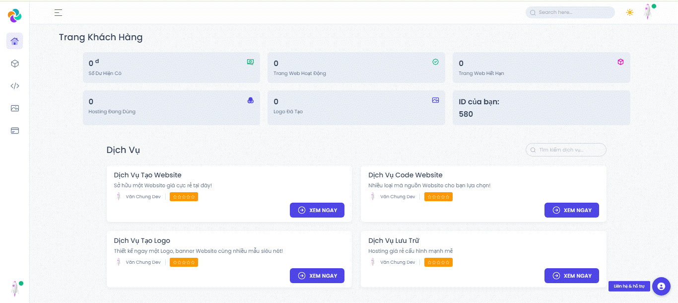Click the home icon in the sidebar

tap(15, 41)
